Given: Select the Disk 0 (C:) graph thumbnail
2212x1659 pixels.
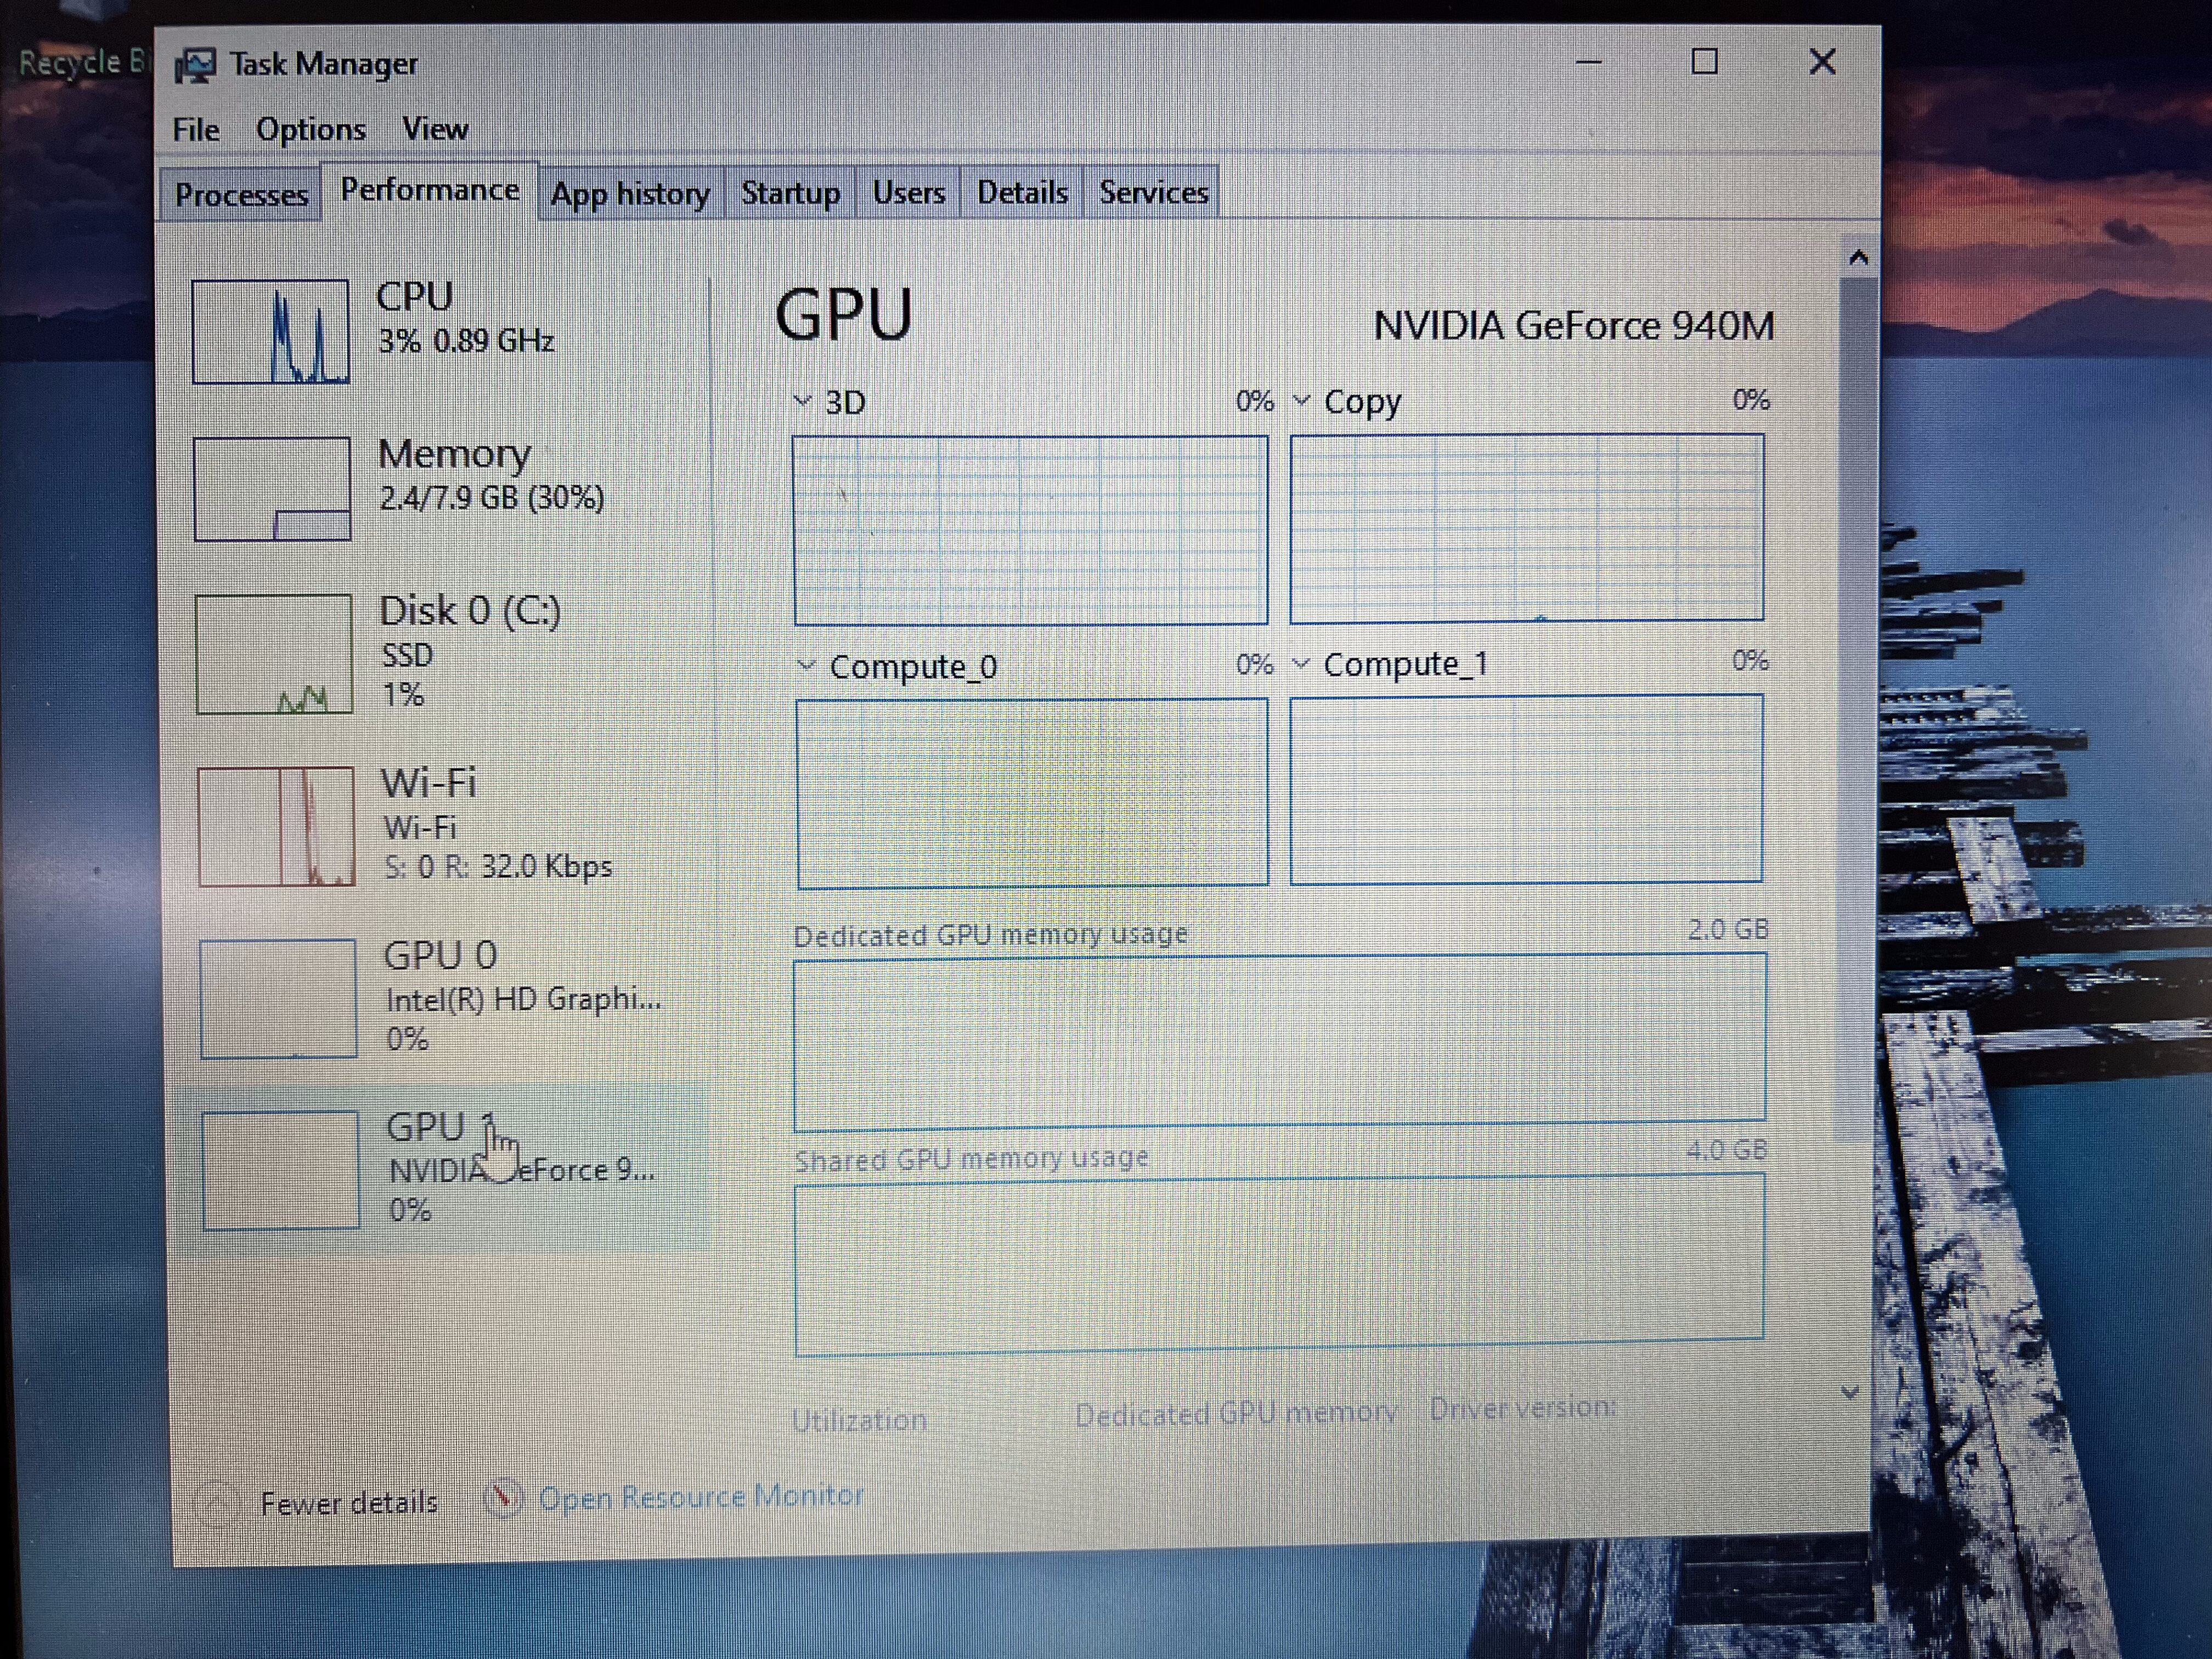Looking at the screenshot, I should click(274, 654).
